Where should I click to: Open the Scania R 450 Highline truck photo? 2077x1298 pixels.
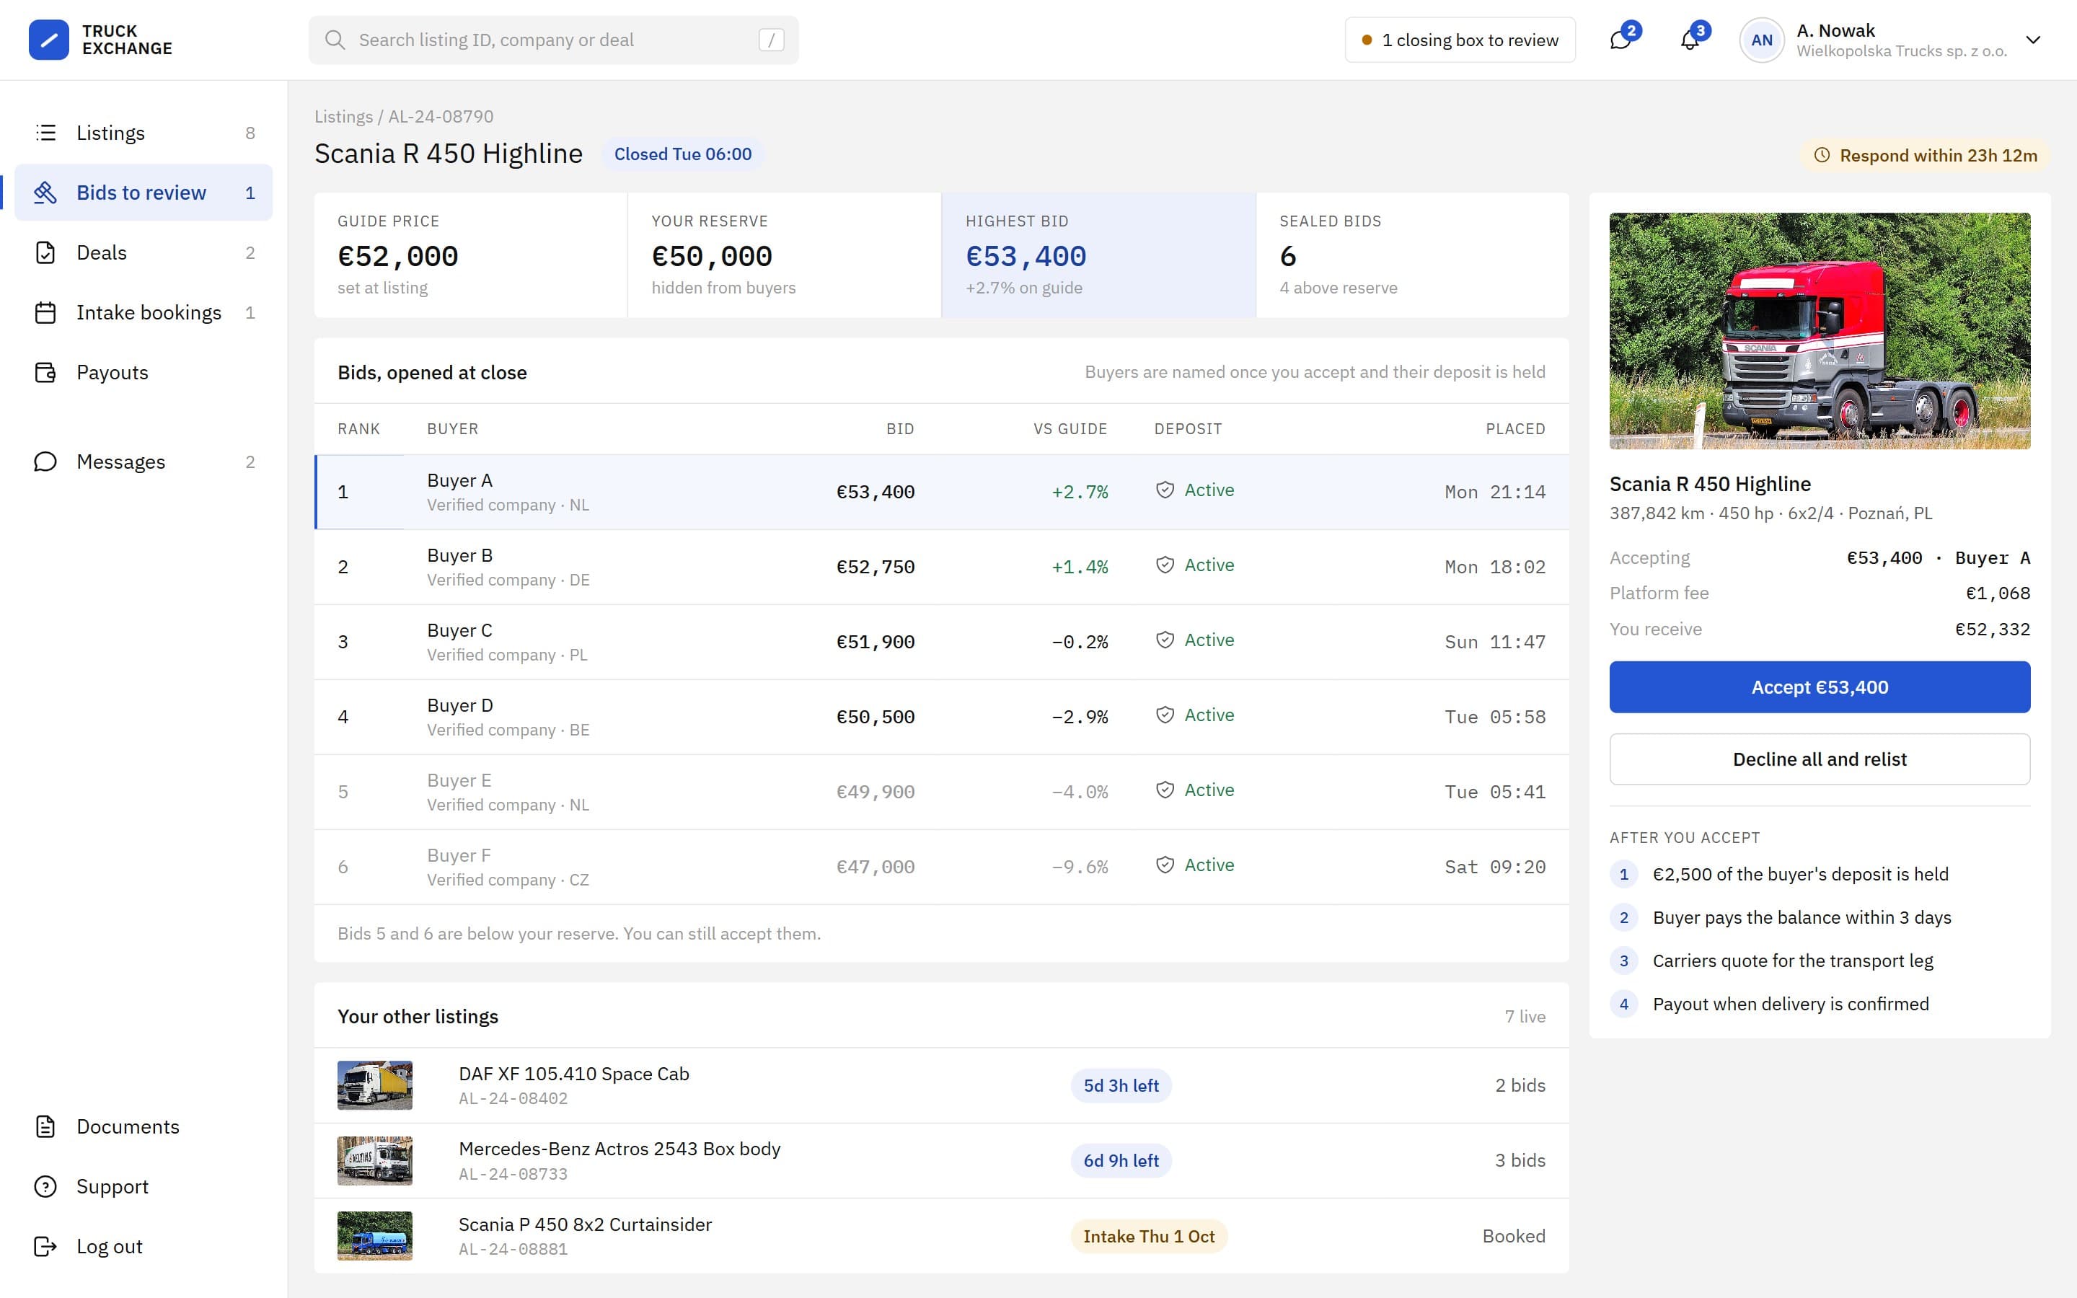[1820, 330]
